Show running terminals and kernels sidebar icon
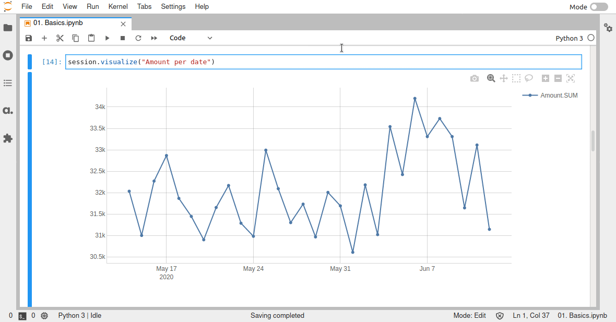This screenshot has width=616, height=322. point(8,55)
